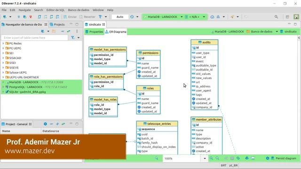Open the Help menu
The height and width of the screenshot is (169, 301).
(x=110, y=10)
